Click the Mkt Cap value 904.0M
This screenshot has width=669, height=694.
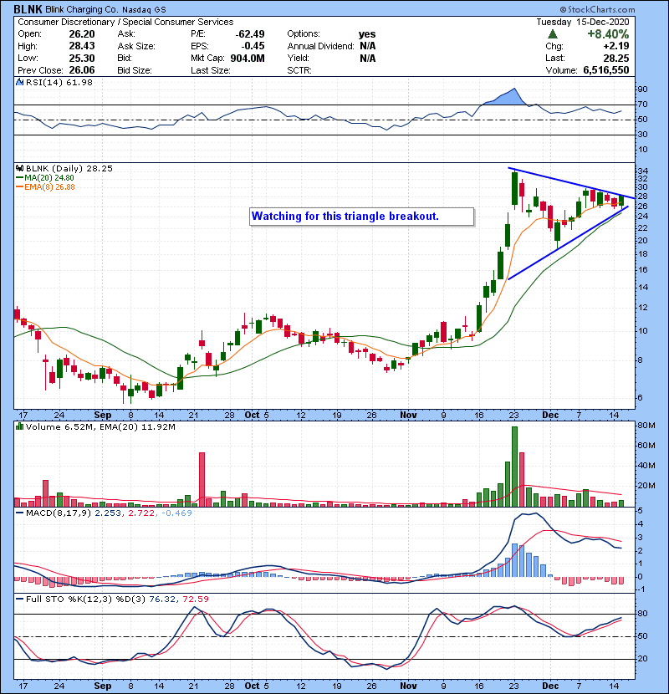click(x=248, y=58)
